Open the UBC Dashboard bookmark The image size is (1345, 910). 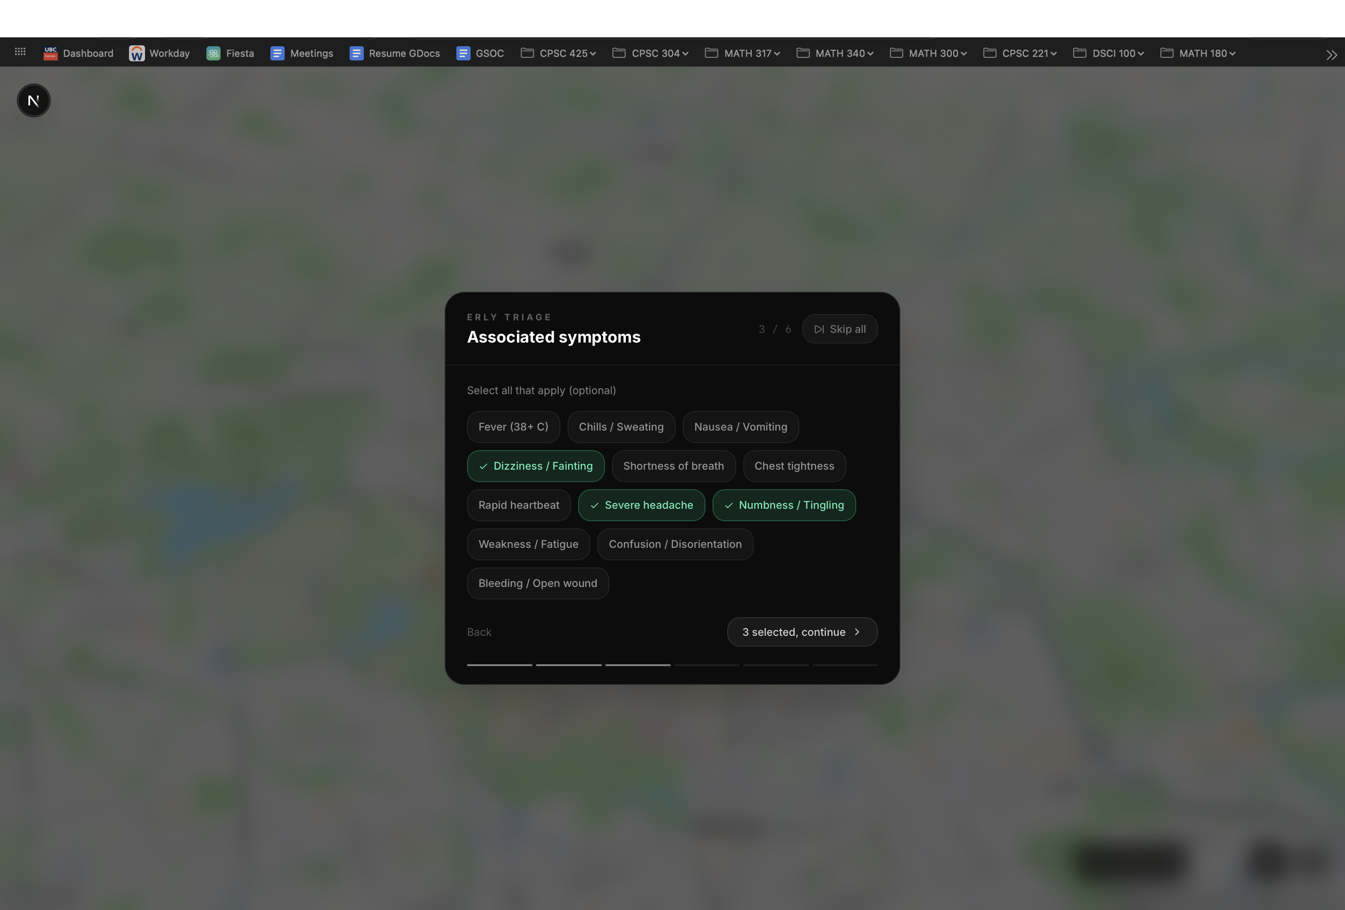(x=79, y=53)
